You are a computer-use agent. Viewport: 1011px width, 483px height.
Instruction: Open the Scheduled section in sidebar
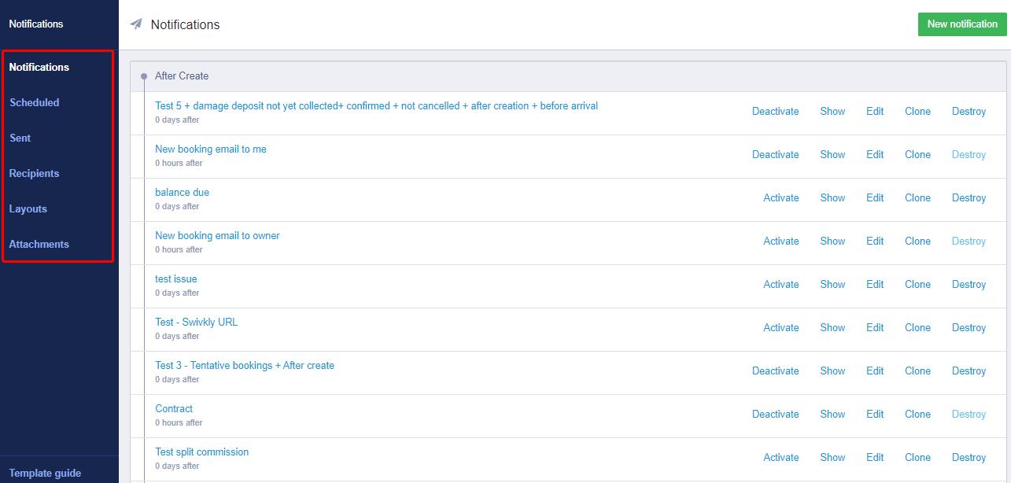[x=35, y=102]
